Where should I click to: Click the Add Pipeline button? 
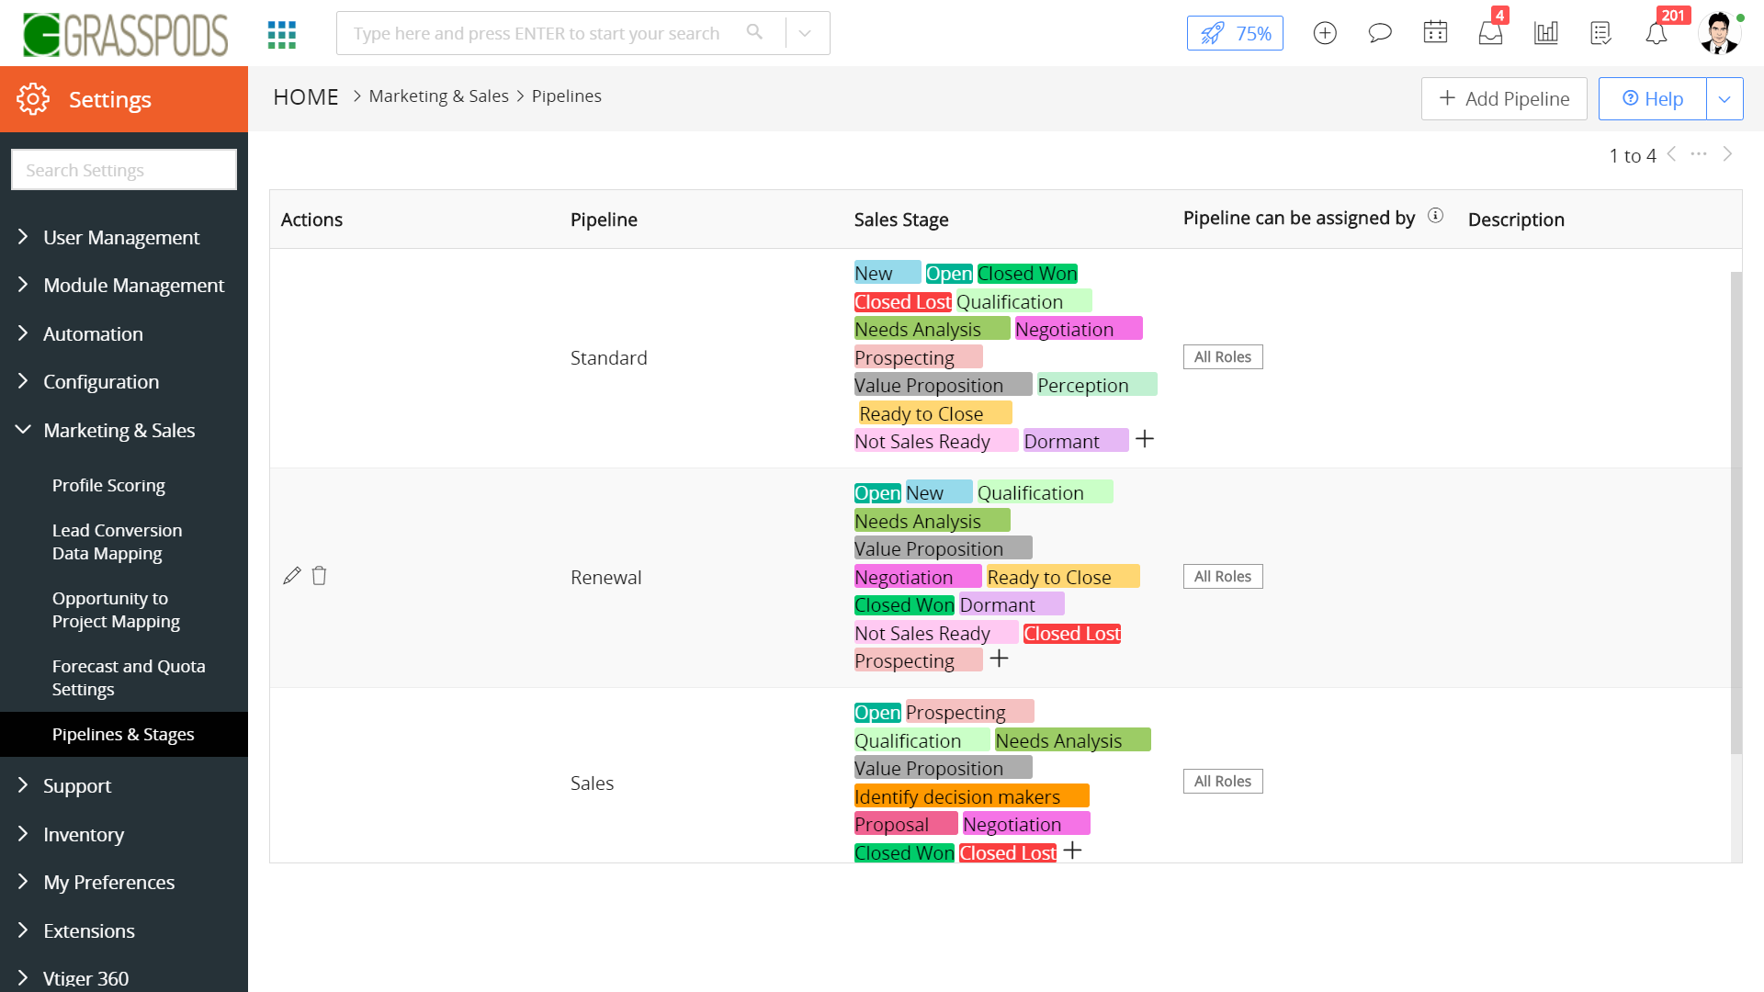point(1504,98)
